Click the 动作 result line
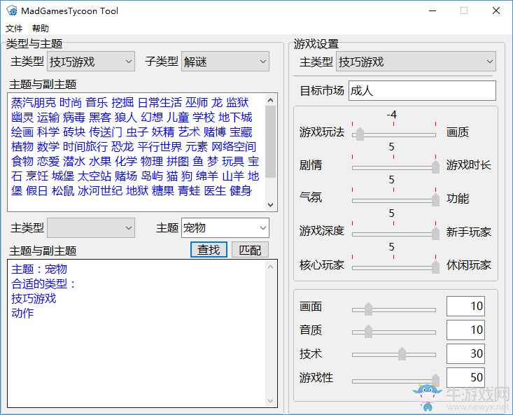 pos(22,314)
